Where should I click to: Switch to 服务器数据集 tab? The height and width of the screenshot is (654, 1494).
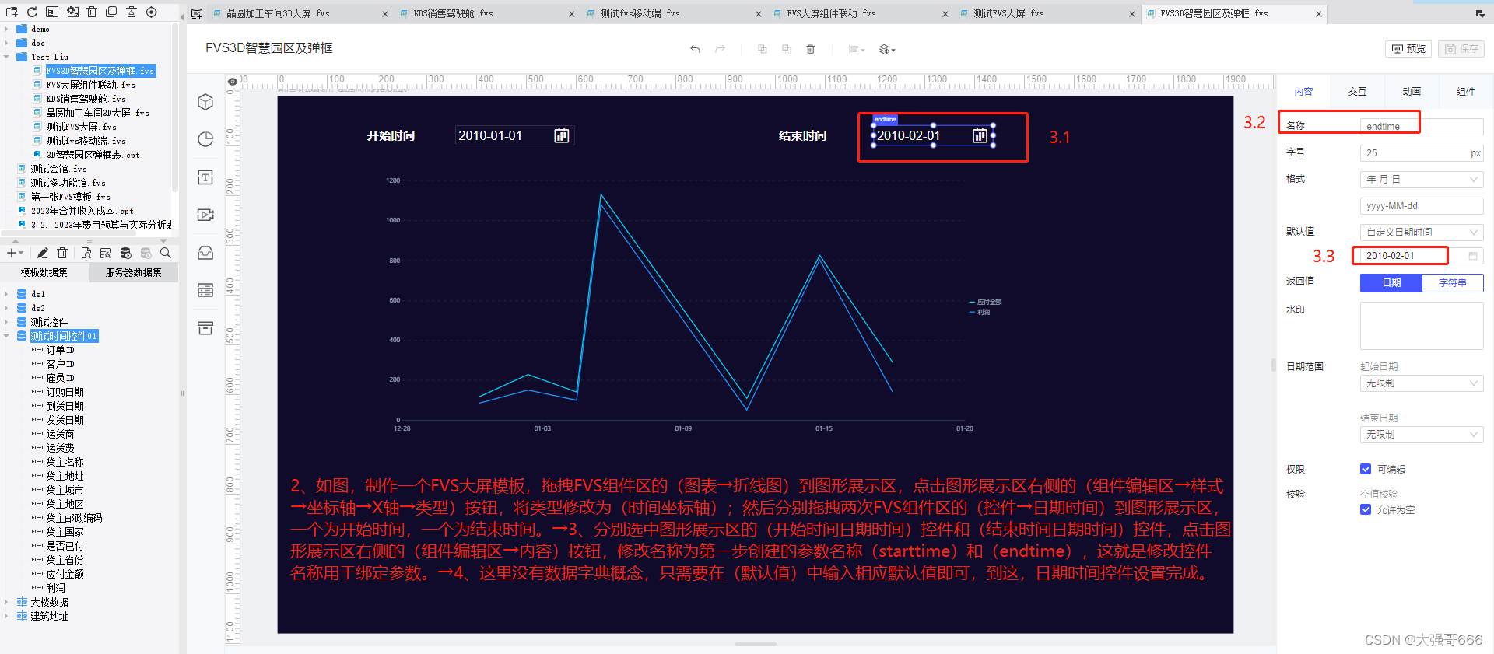pos(134,272)
